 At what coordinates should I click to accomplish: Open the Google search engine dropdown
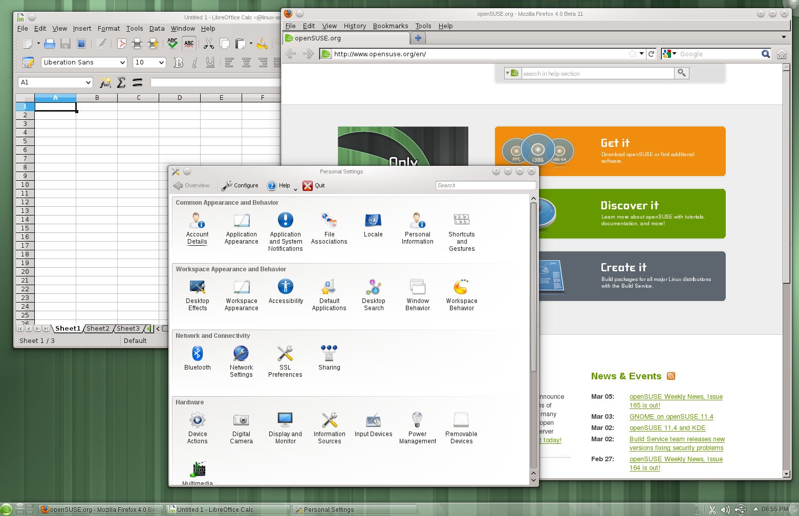(674, 54)
